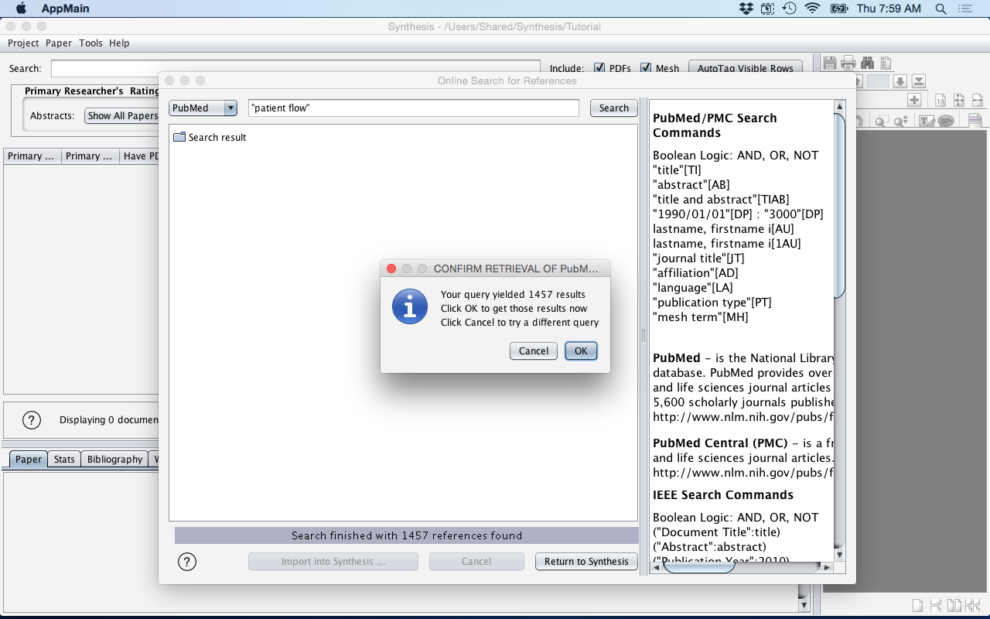This screenshot has width=990, height=619.
Task: Click the search progress status bar
Action: pos(407,535)
